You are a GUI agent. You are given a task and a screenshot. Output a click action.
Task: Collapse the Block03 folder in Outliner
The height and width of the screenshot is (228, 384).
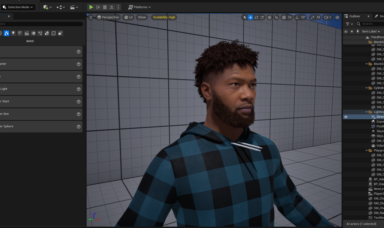point(366,64)
